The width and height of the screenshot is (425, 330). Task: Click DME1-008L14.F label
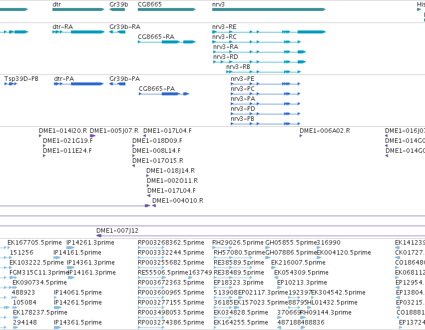(x=156, y=151)
